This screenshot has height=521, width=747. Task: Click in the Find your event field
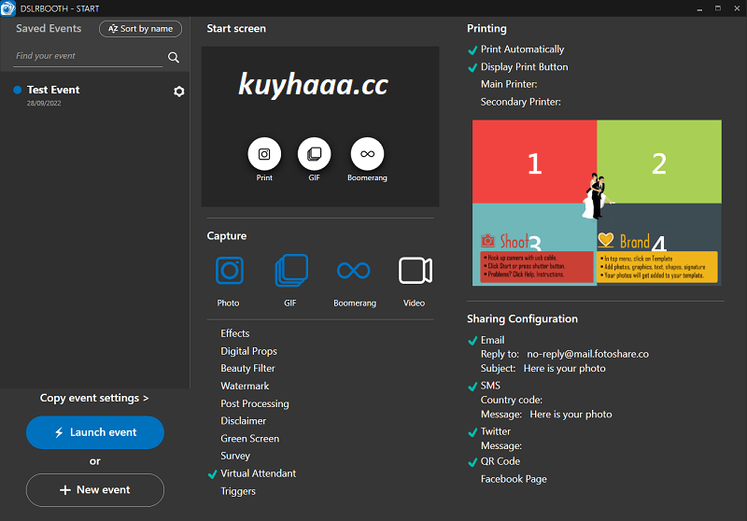point(88,56)
